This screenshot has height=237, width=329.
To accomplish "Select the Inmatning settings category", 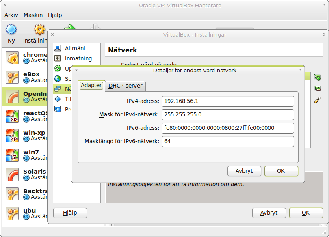I will point(78,58).
